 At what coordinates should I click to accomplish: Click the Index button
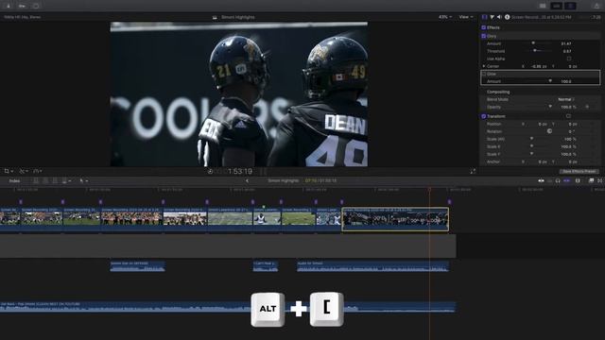pyautogui.click(x=15, y=180)
